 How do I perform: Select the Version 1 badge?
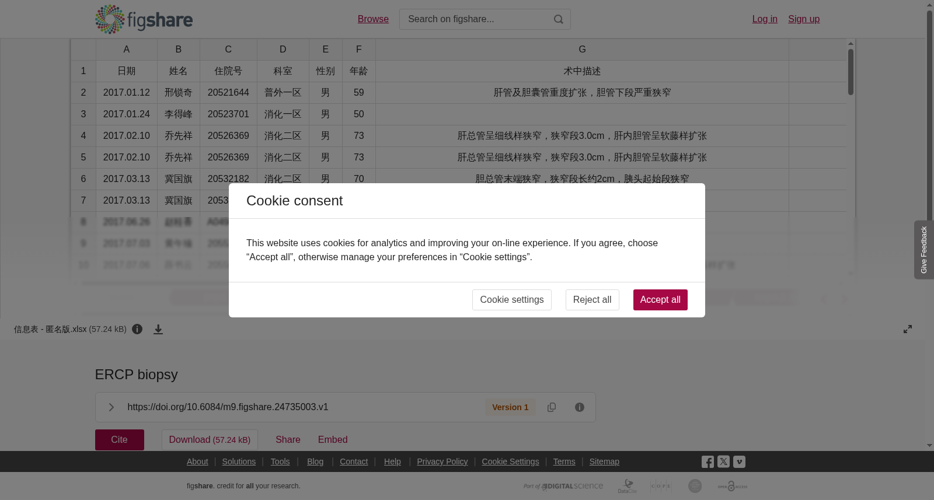pyautogui.click(x=510, y=407)
